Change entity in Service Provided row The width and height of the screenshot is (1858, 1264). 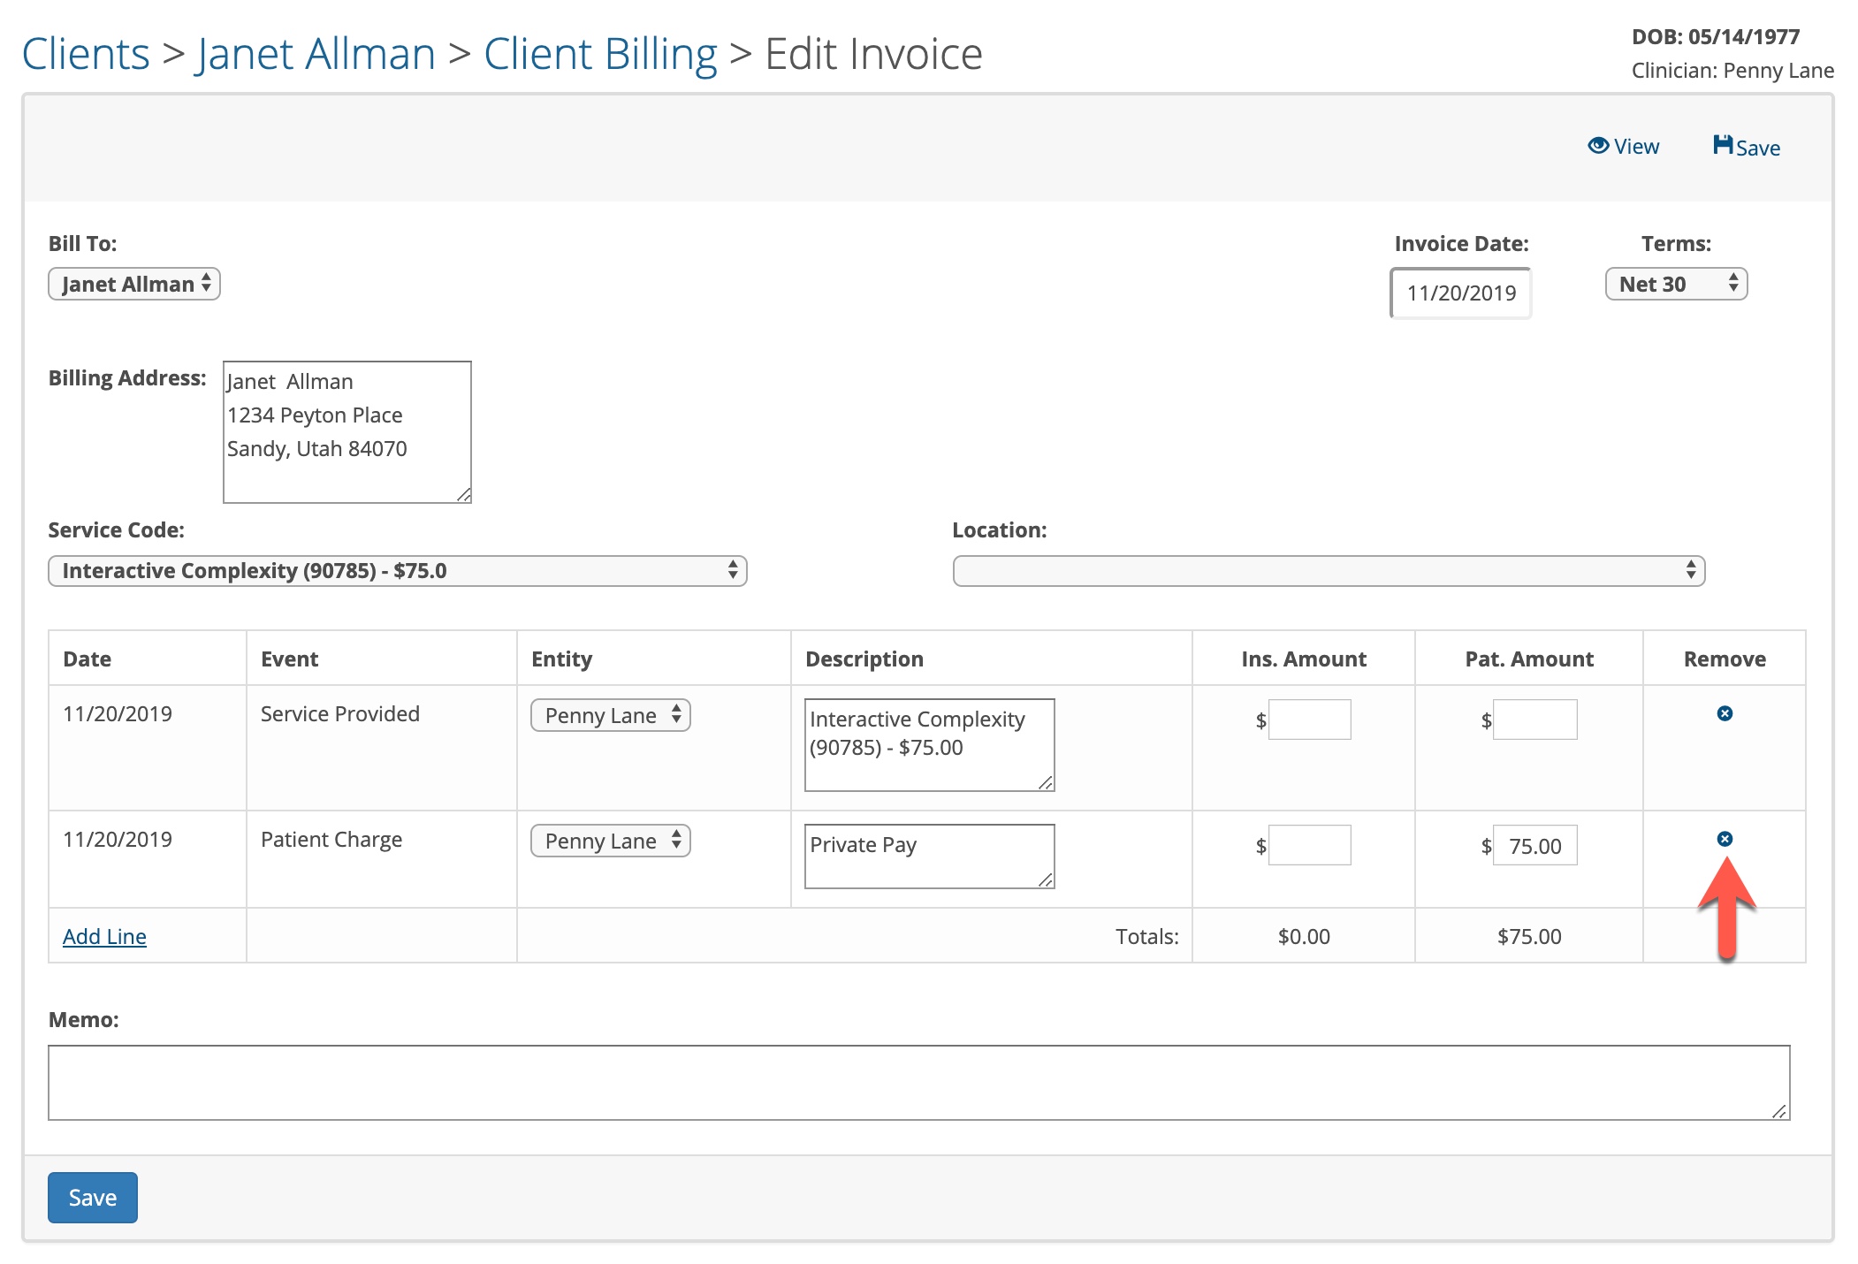coord(610,715)
